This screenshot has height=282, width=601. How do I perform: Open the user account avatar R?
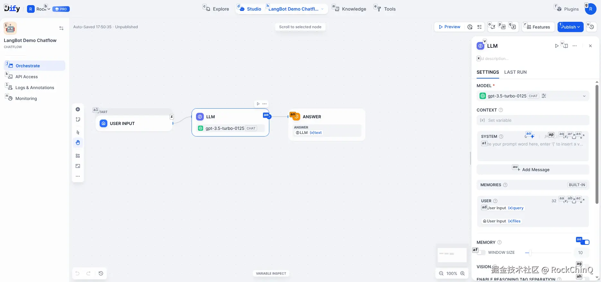590,9
